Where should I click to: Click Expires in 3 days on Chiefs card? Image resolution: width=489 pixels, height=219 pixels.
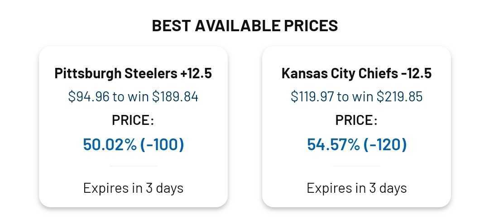click(x=356, y=188)
